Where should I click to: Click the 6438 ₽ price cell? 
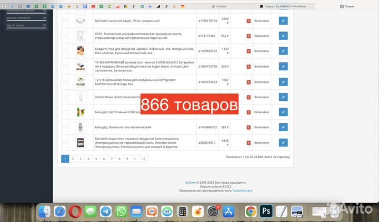[225, 142]
